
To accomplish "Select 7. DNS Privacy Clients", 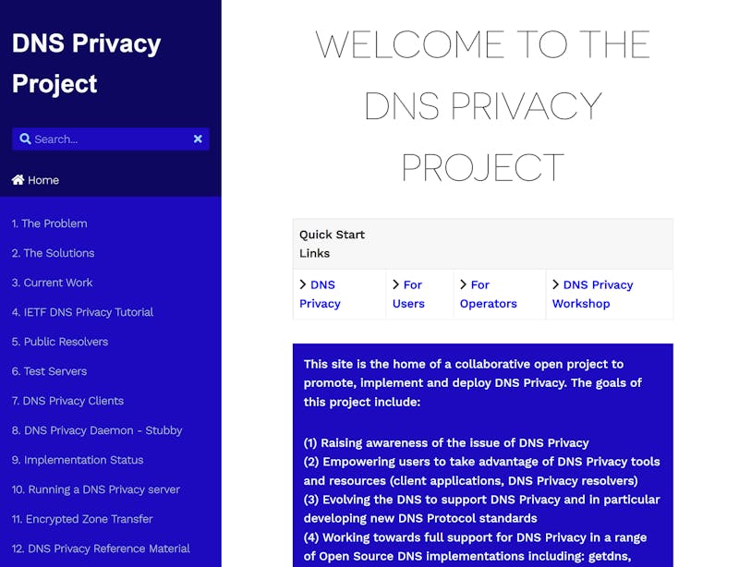I will [x=67, y=401].
